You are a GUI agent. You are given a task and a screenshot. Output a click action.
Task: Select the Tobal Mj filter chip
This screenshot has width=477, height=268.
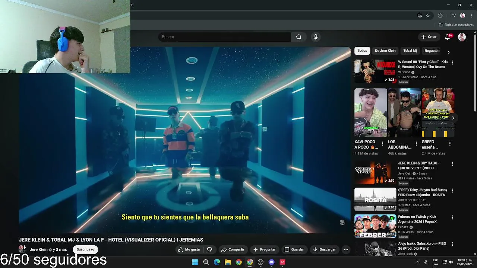tap(410, 51)
